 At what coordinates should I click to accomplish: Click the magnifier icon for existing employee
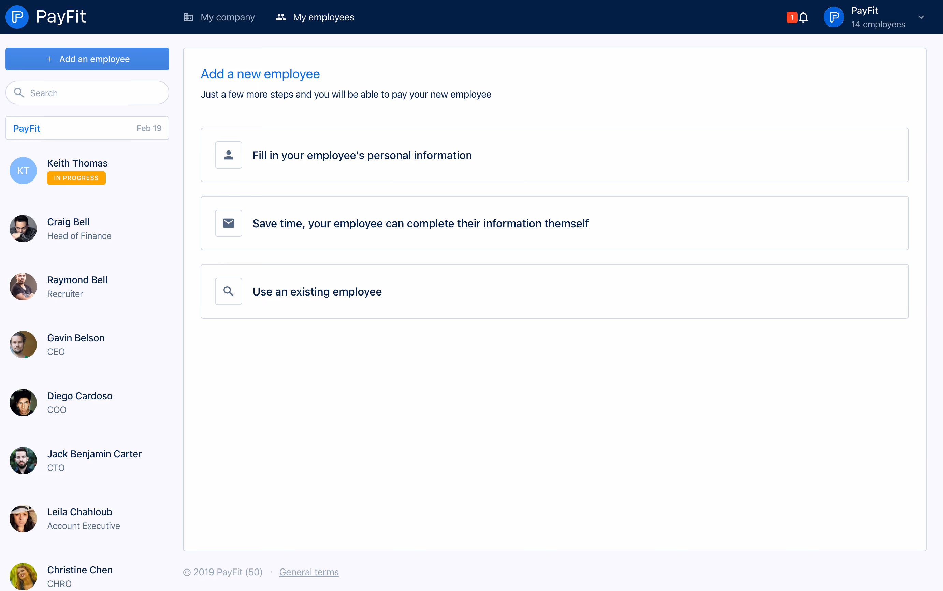tap(229, 291)
